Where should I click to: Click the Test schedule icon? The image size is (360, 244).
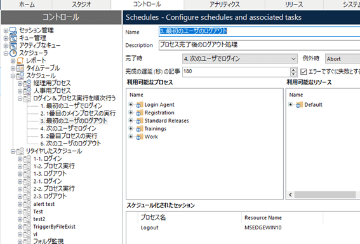click(x=27, y=212)
